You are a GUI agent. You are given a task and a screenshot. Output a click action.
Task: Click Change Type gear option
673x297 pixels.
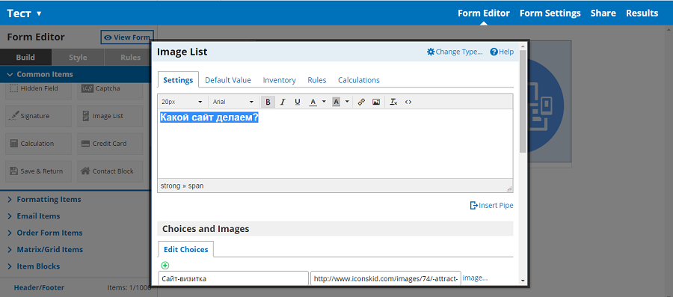tap(455, 52)
